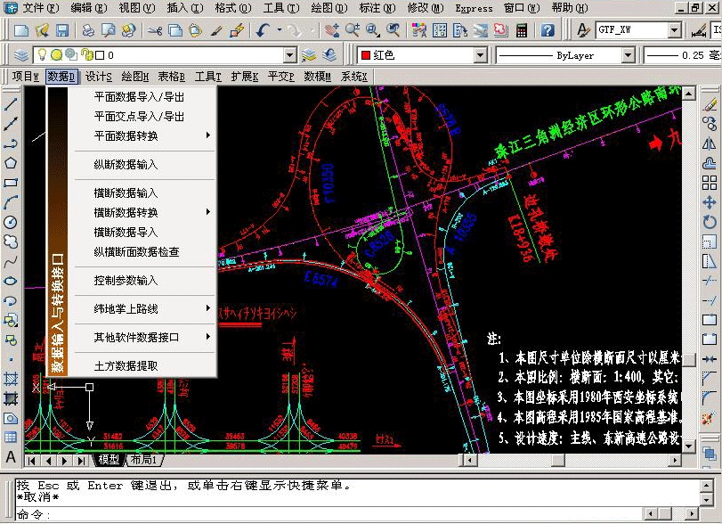Go to the first layout tab arrow

(x=32, y=461)
